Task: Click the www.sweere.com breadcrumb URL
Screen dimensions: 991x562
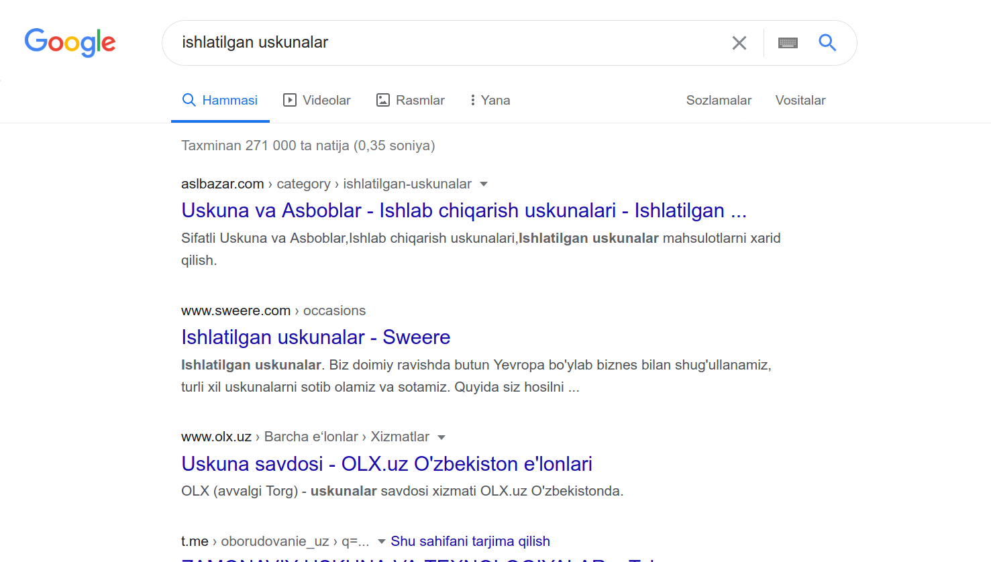Action: (273, 311)
